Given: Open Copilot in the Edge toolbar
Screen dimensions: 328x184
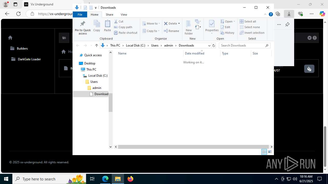Looking at the screenshot, I should pyautogui.click(x=322, y=14).
